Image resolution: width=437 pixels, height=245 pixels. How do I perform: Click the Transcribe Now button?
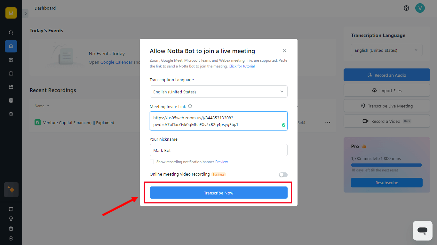point(219,193)
